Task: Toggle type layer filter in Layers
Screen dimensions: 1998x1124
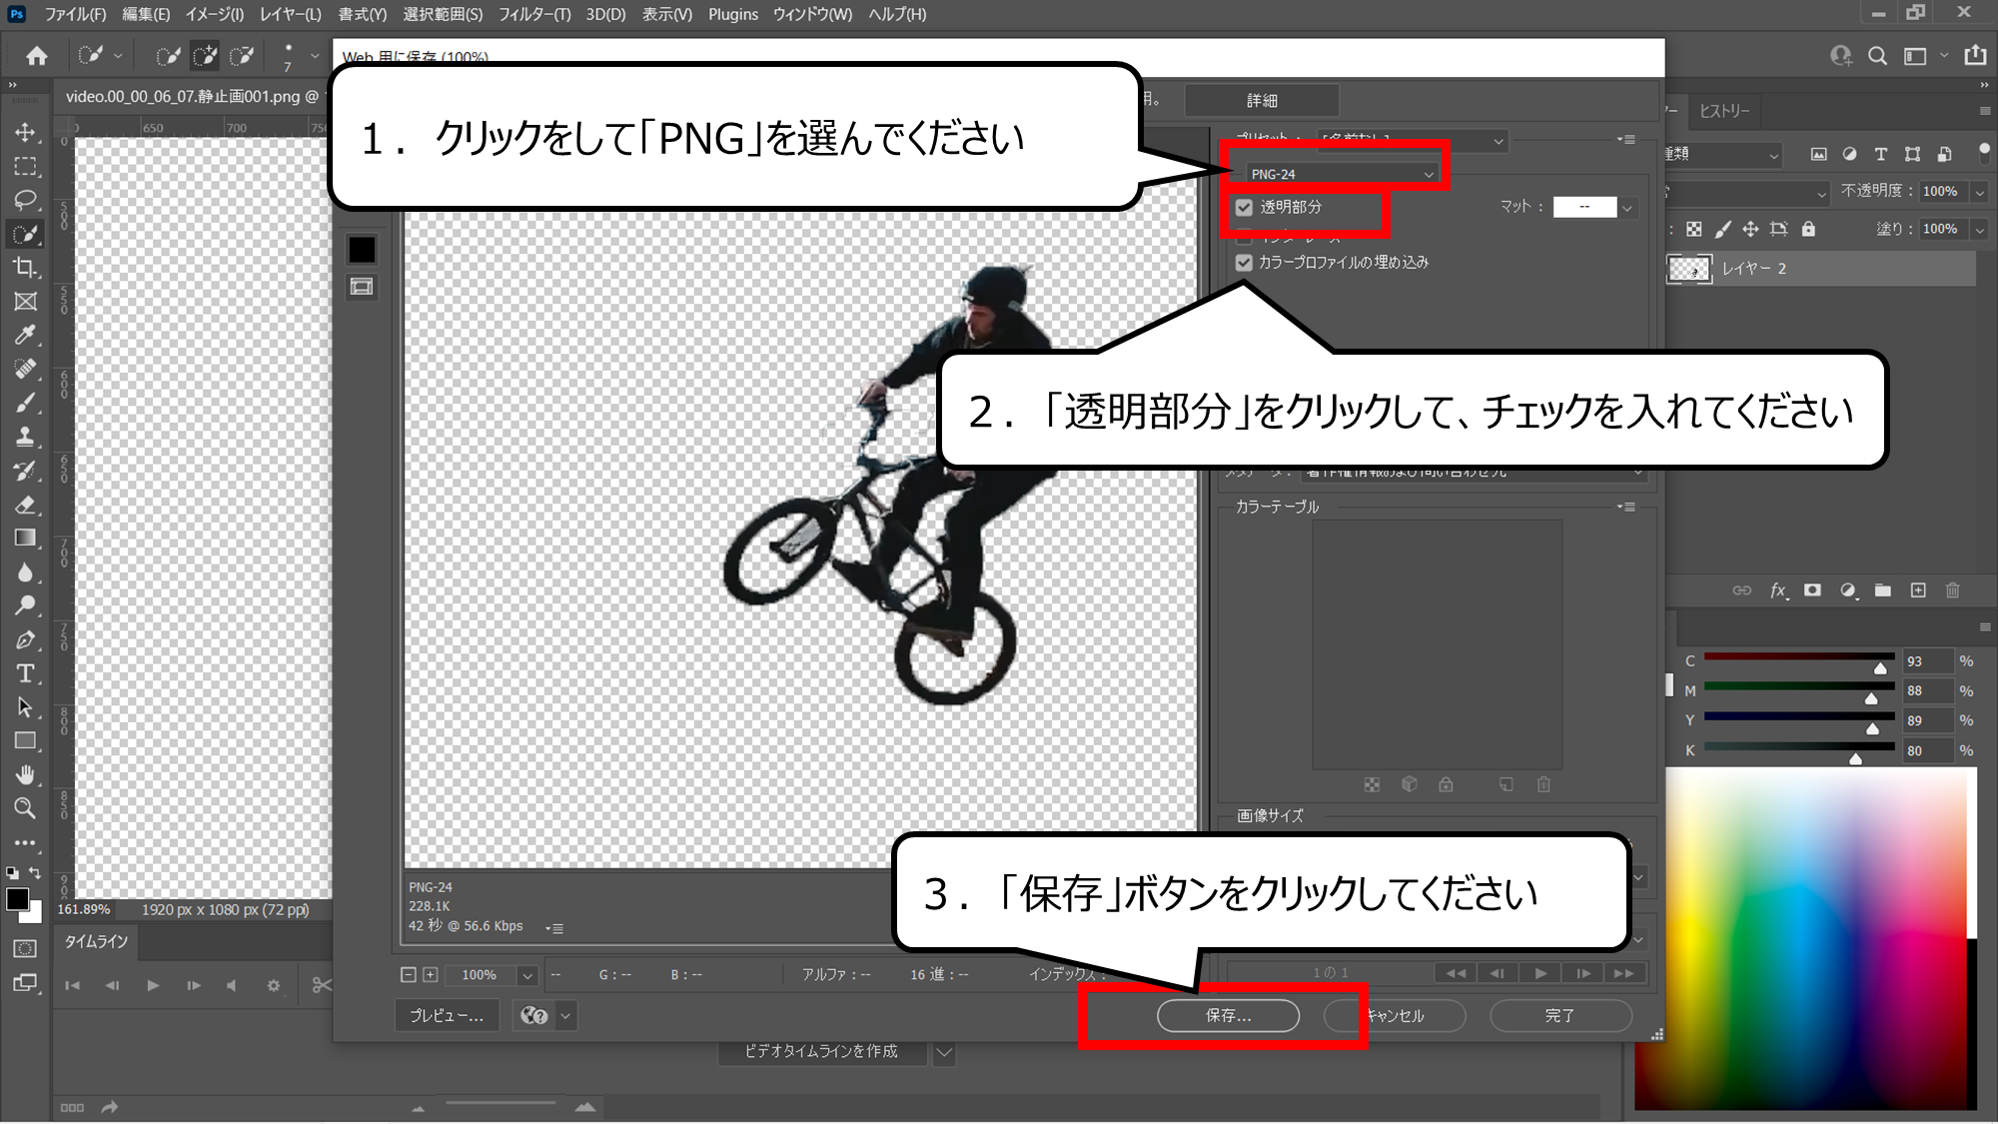Action: click(1881, 154)
